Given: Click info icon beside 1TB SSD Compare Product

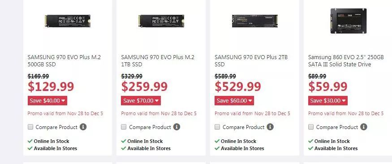Looking at the screenshot, I should 177,127.
